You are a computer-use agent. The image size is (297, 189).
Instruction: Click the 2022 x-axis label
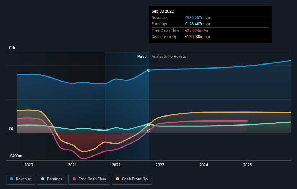pyautogui.click(x=116, y=165)
